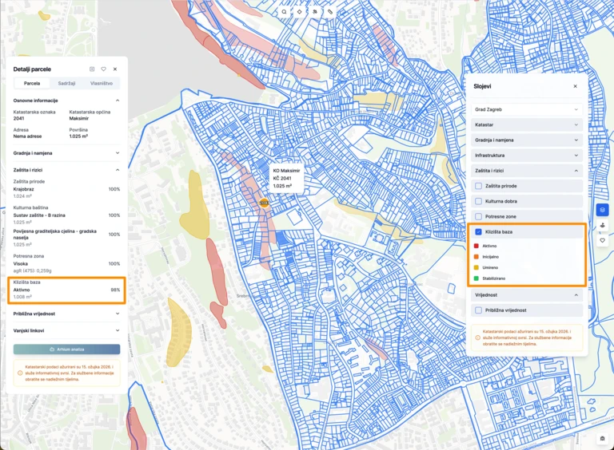Expand the Infrastruktura layer group

(526, 155)
